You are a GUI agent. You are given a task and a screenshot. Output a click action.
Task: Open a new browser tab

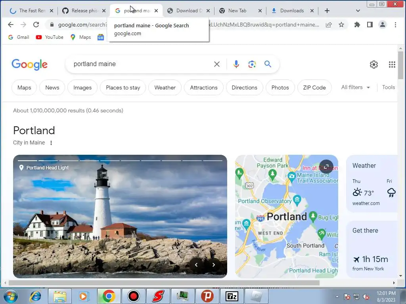327,11
